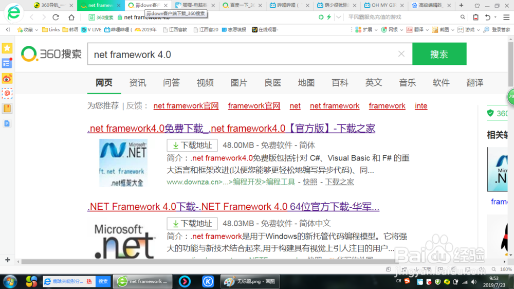The width and height of the screenshot is (514, 289).
Task: Open the Youku player taskbar icon
Action: tap(185, 281)
